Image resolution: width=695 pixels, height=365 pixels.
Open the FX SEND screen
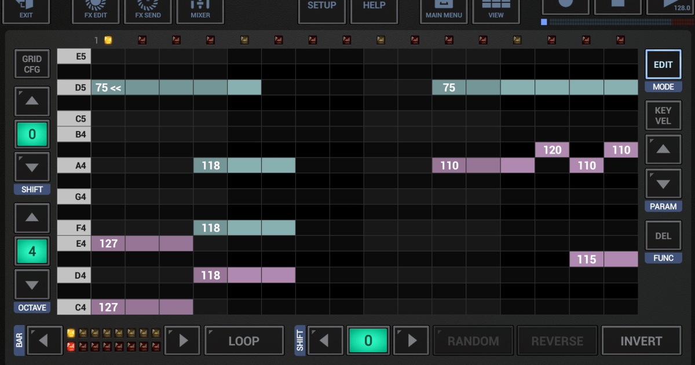click(x=148, y=10)
